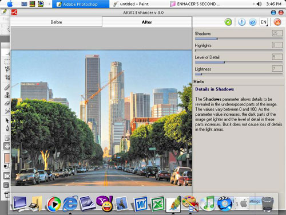Select Photoshop's Smudge tool below the Eraser
This screenshot has width=286, height=215.
pos(7,111)
